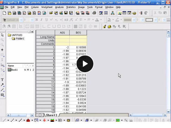Select the Pointer tool in left toolbox
Screen dimensions: 171x128
pyautogui.click(x=2, y=35)
